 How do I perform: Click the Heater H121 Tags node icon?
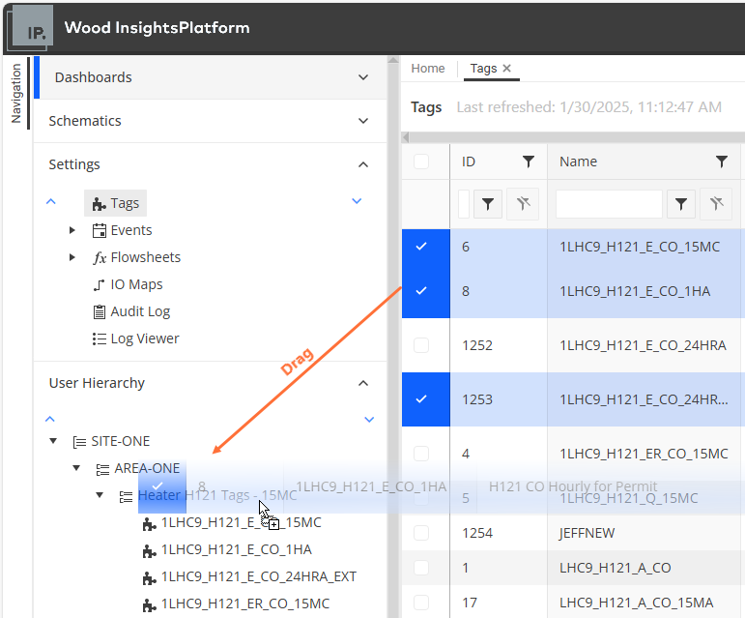126,496
